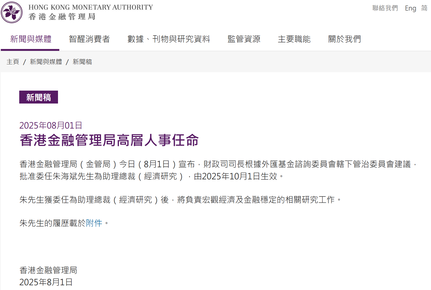This screenshot has width=431, height=290.
Task: Switch to simplified Chinese 简
Action: (x=424, y=8)
